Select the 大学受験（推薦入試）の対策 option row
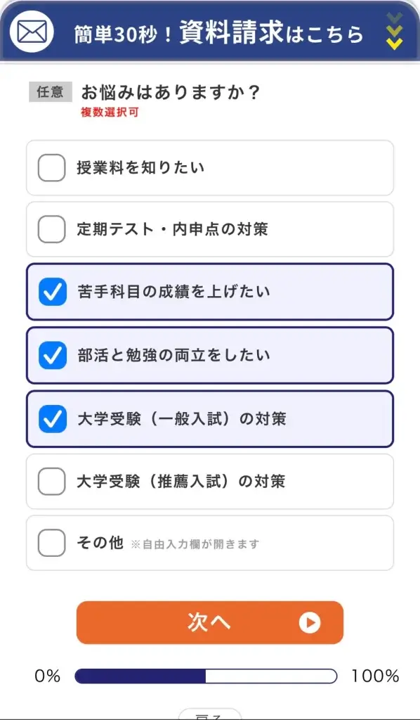This screenshot has width=420, height=720. tap(210, 481)
